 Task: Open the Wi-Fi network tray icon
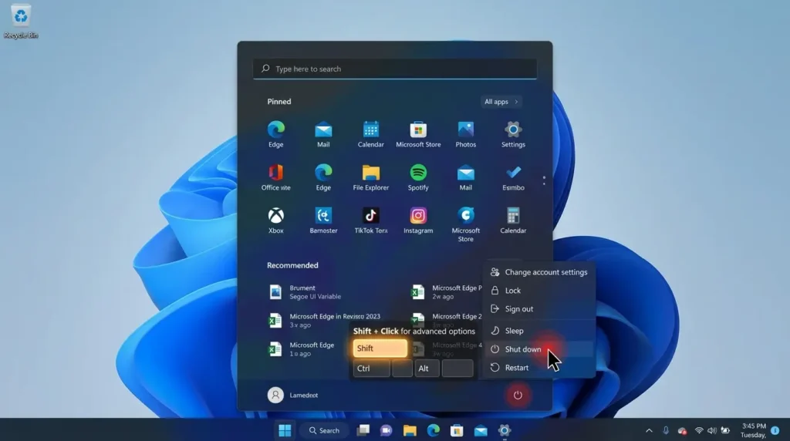699,430
